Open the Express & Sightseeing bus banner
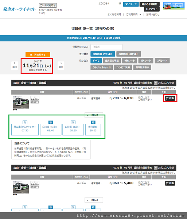Viewport: 187px width, 219px height. point(174,5)
